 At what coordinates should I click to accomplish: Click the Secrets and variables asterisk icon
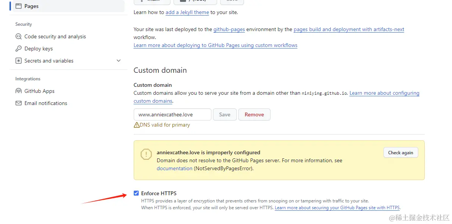tap(19, 61)
